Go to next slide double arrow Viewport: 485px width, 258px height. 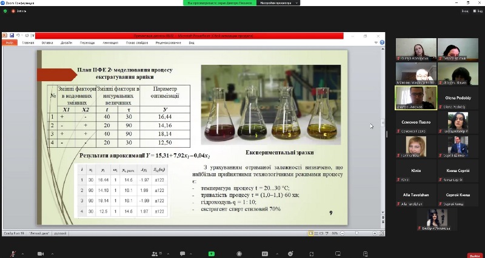pos(383,222)
